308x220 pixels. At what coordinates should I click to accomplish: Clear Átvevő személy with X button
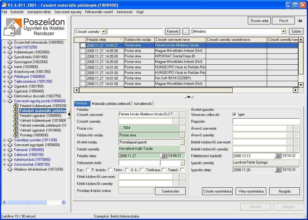[x=296, y=135]
